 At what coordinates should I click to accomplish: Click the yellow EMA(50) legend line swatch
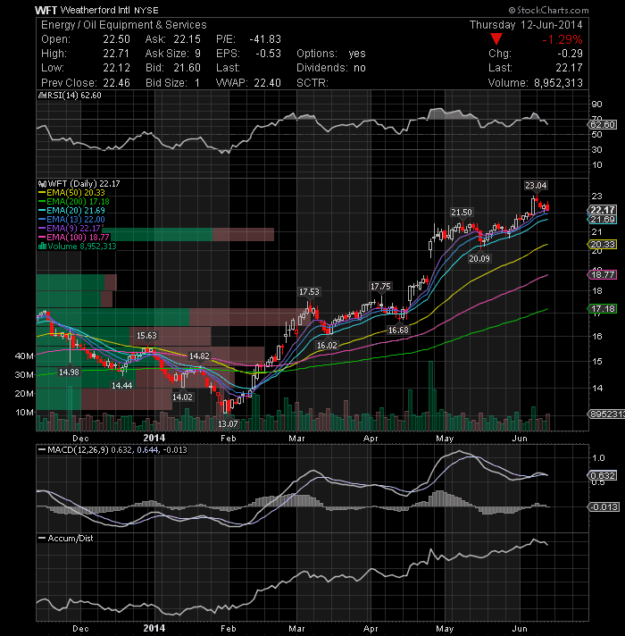click(42, 193)
